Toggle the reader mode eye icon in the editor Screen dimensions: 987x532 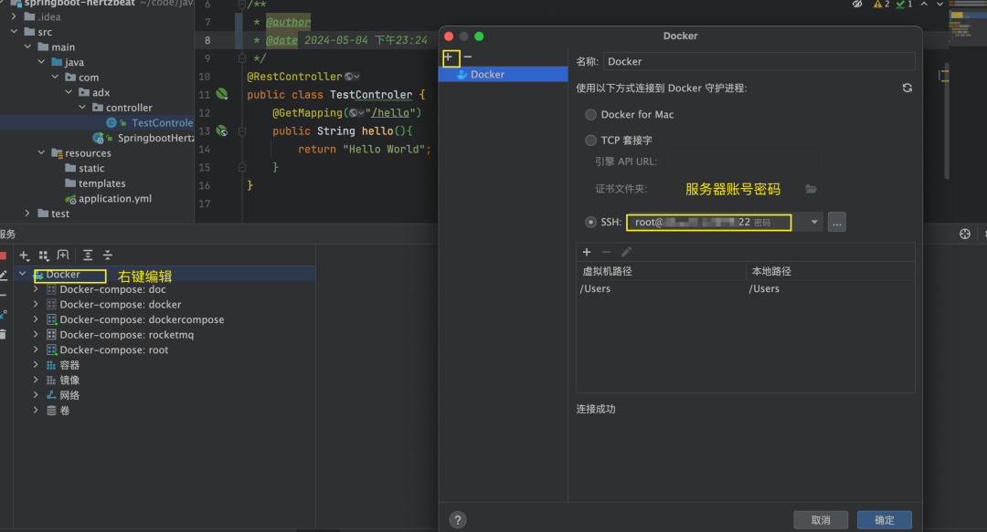[x=857, y=4]
